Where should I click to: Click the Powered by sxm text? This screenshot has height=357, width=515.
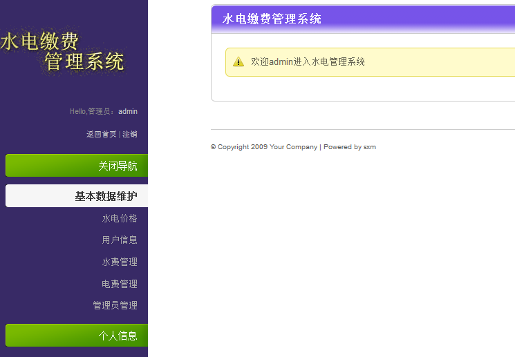(x=350, y=147)
